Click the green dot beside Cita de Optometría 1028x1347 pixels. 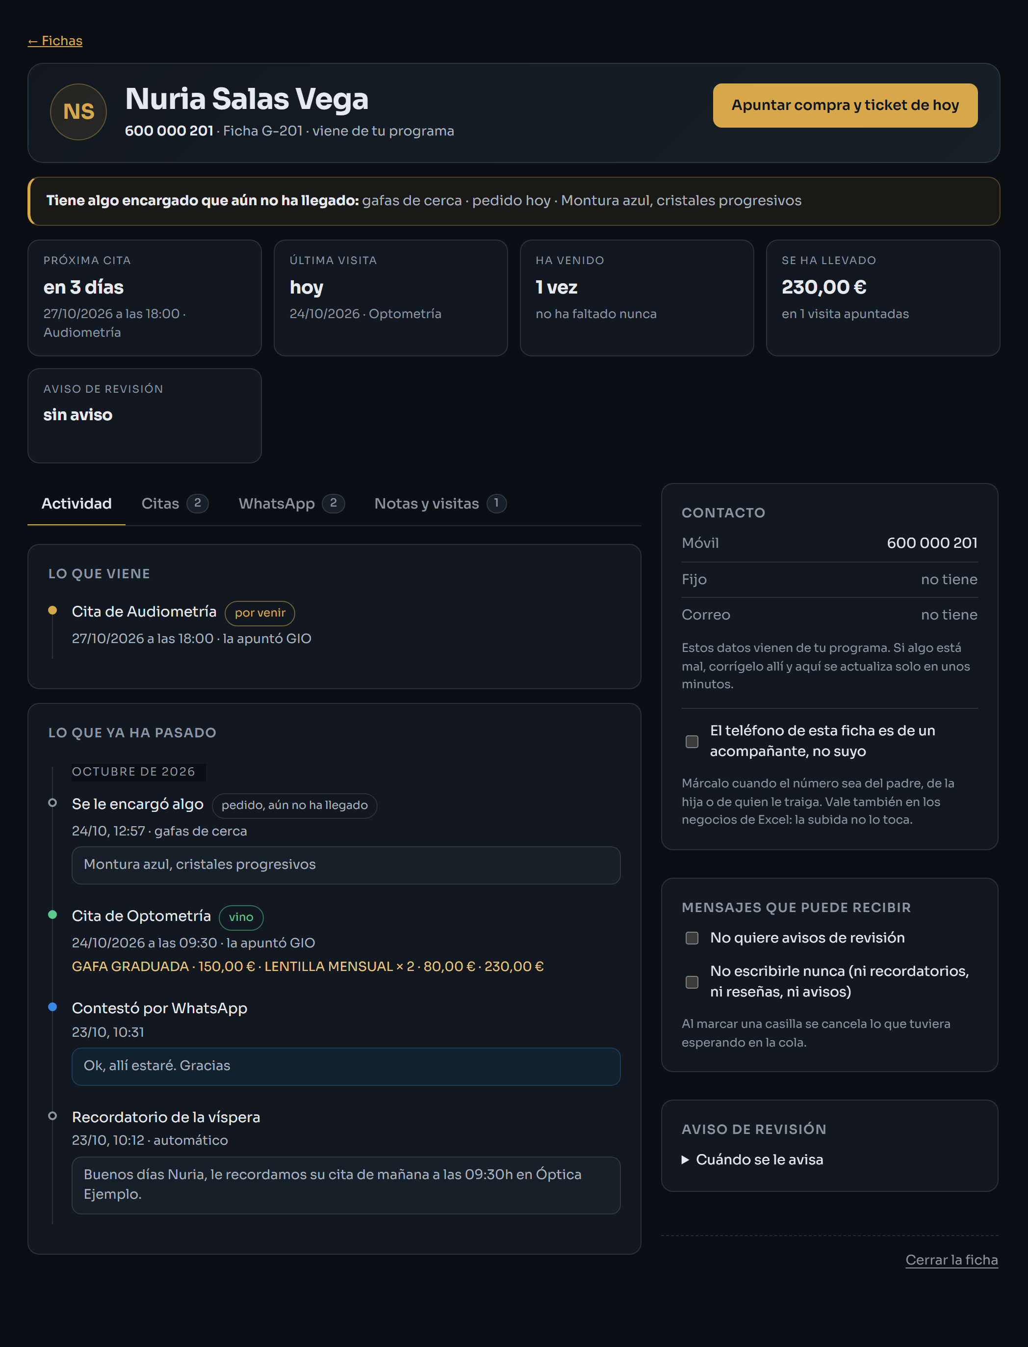click(x=52, y=915)
